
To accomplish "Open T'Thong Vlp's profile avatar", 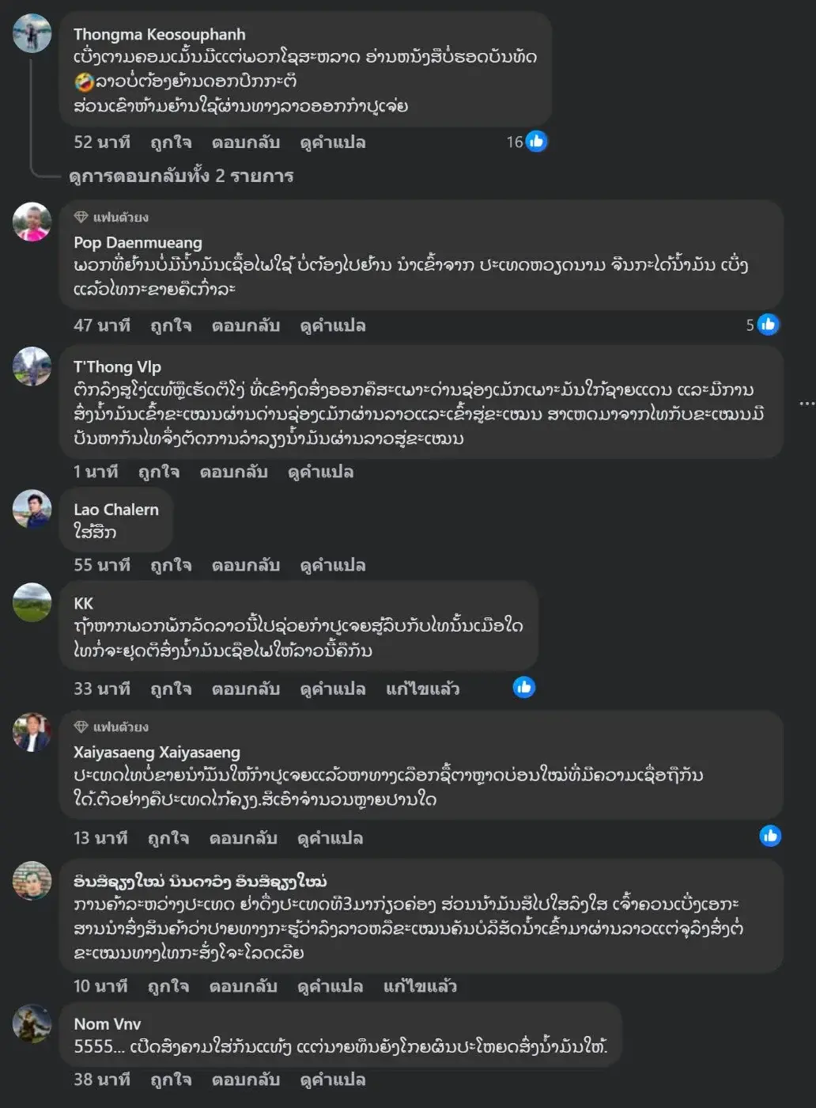I will tap(32, 366).
